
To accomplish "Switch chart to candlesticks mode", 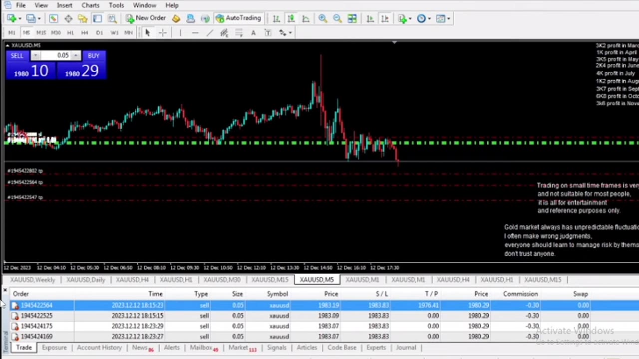I will [291, 18].
